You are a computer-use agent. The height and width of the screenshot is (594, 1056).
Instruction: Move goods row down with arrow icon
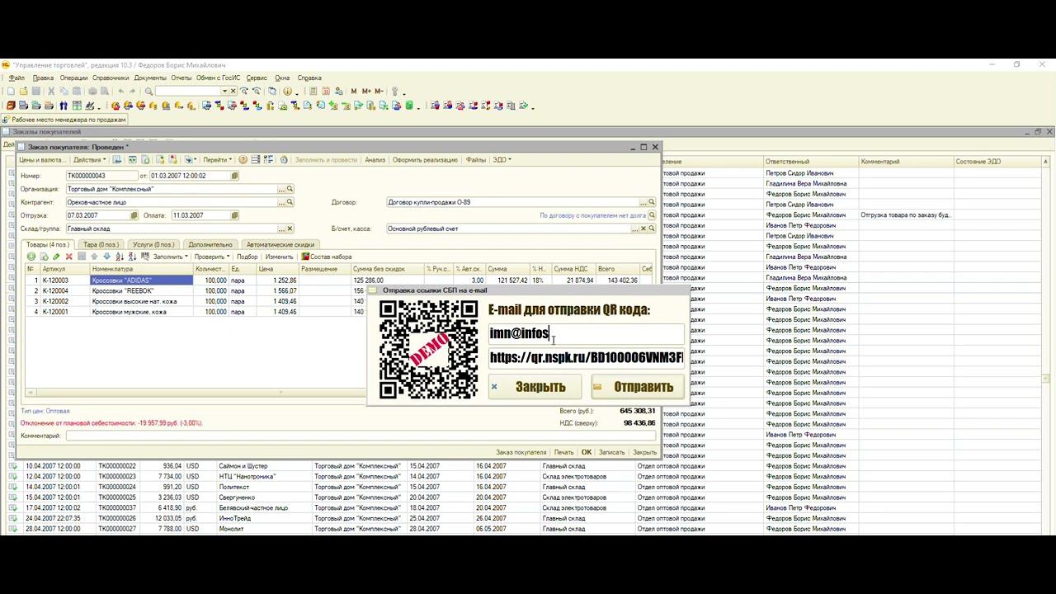(x=106, y=257)
